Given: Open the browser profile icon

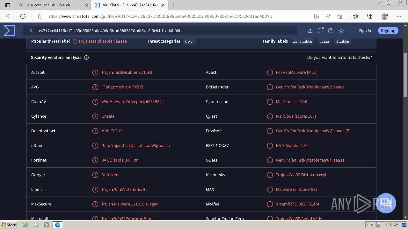Looking at the screenshot, I should 385,16.
